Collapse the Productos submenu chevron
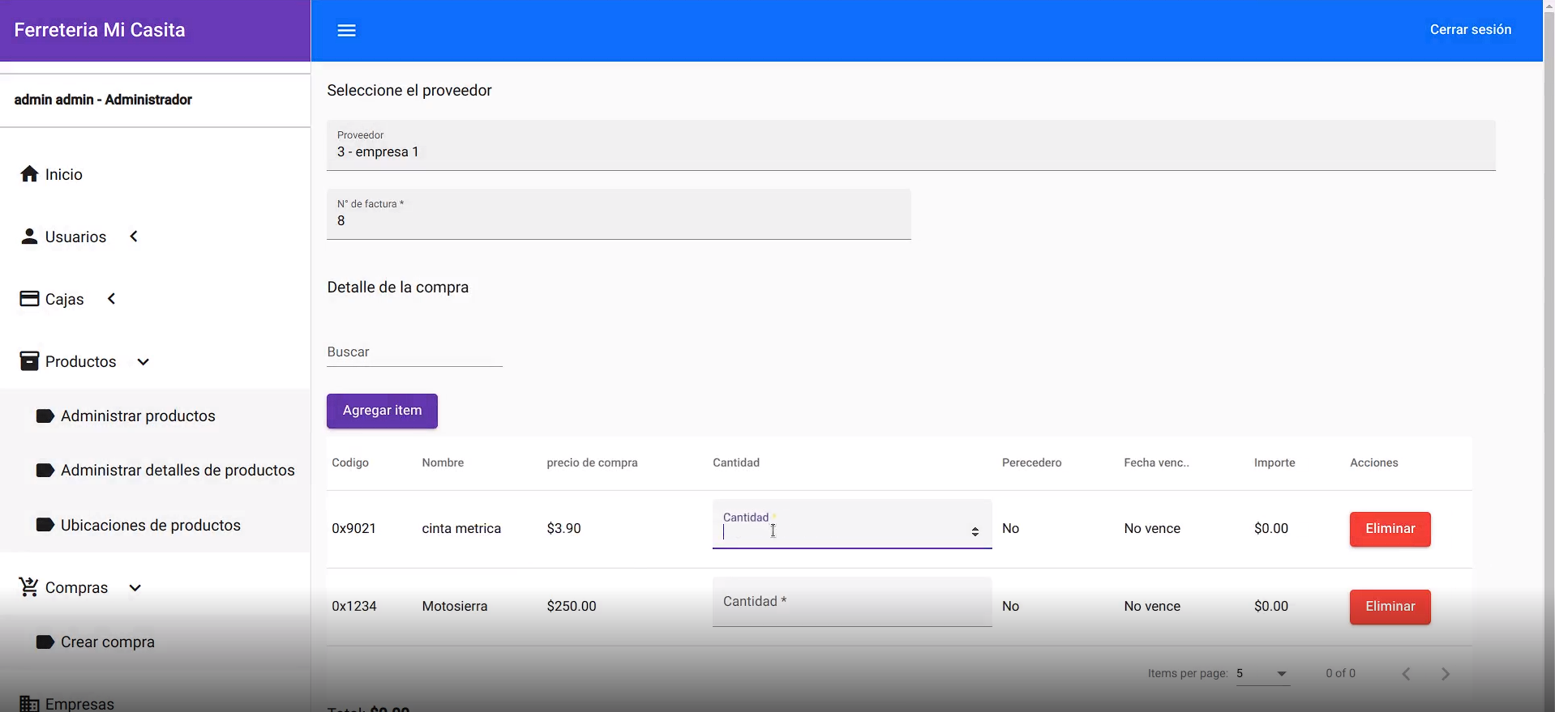Image resolution: width=1555 pixels, height=712 pixels. pyautogui.click(x=144, y=362)
